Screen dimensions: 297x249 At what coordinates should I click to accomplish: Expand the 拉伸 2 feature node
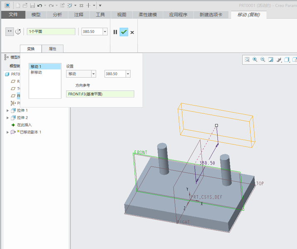click(7, 118)
